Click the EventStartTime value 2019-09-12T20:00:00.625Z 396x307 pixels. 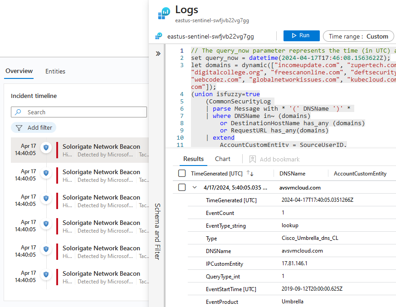click(x=312, y=289)
